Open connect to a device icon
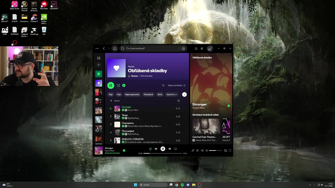This screenshot has width=335, height=188. pyautogui.click(x=202, y=150)
